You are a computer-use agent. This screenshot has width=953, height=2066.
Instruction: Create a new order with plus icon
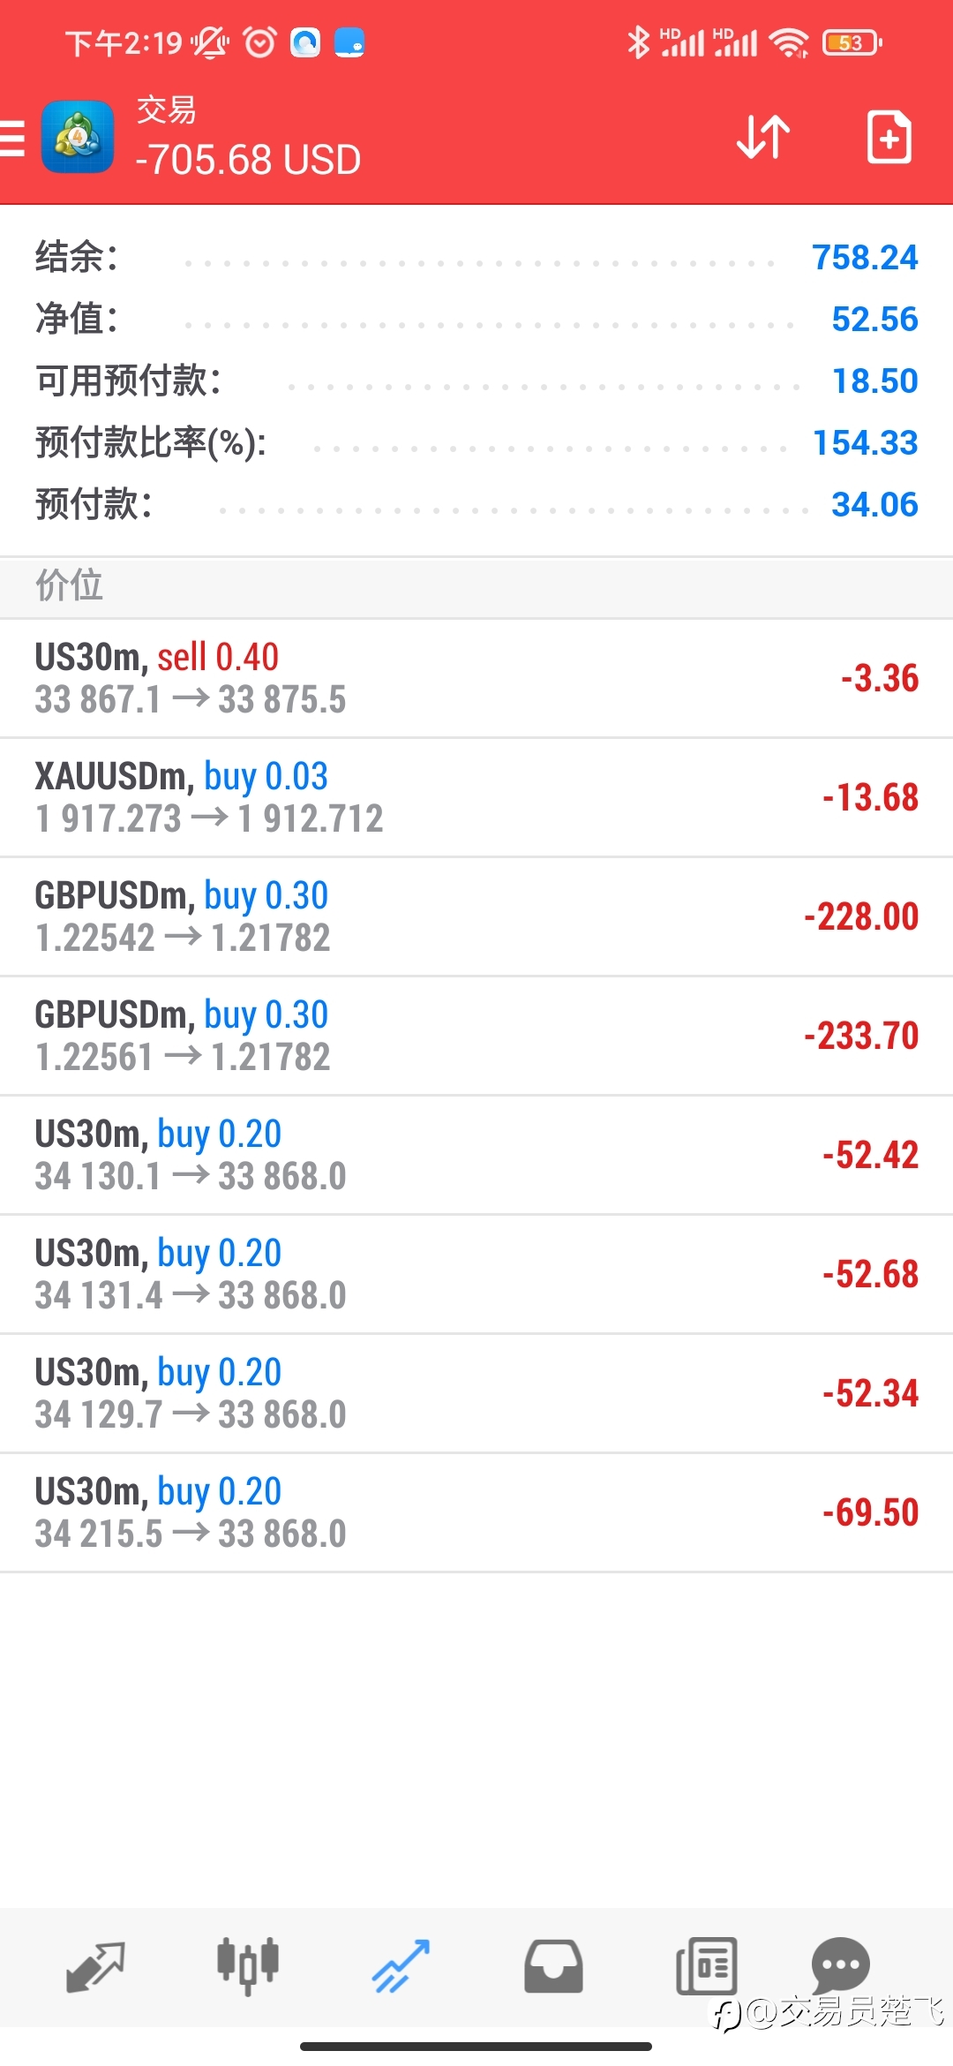[889, 137]
